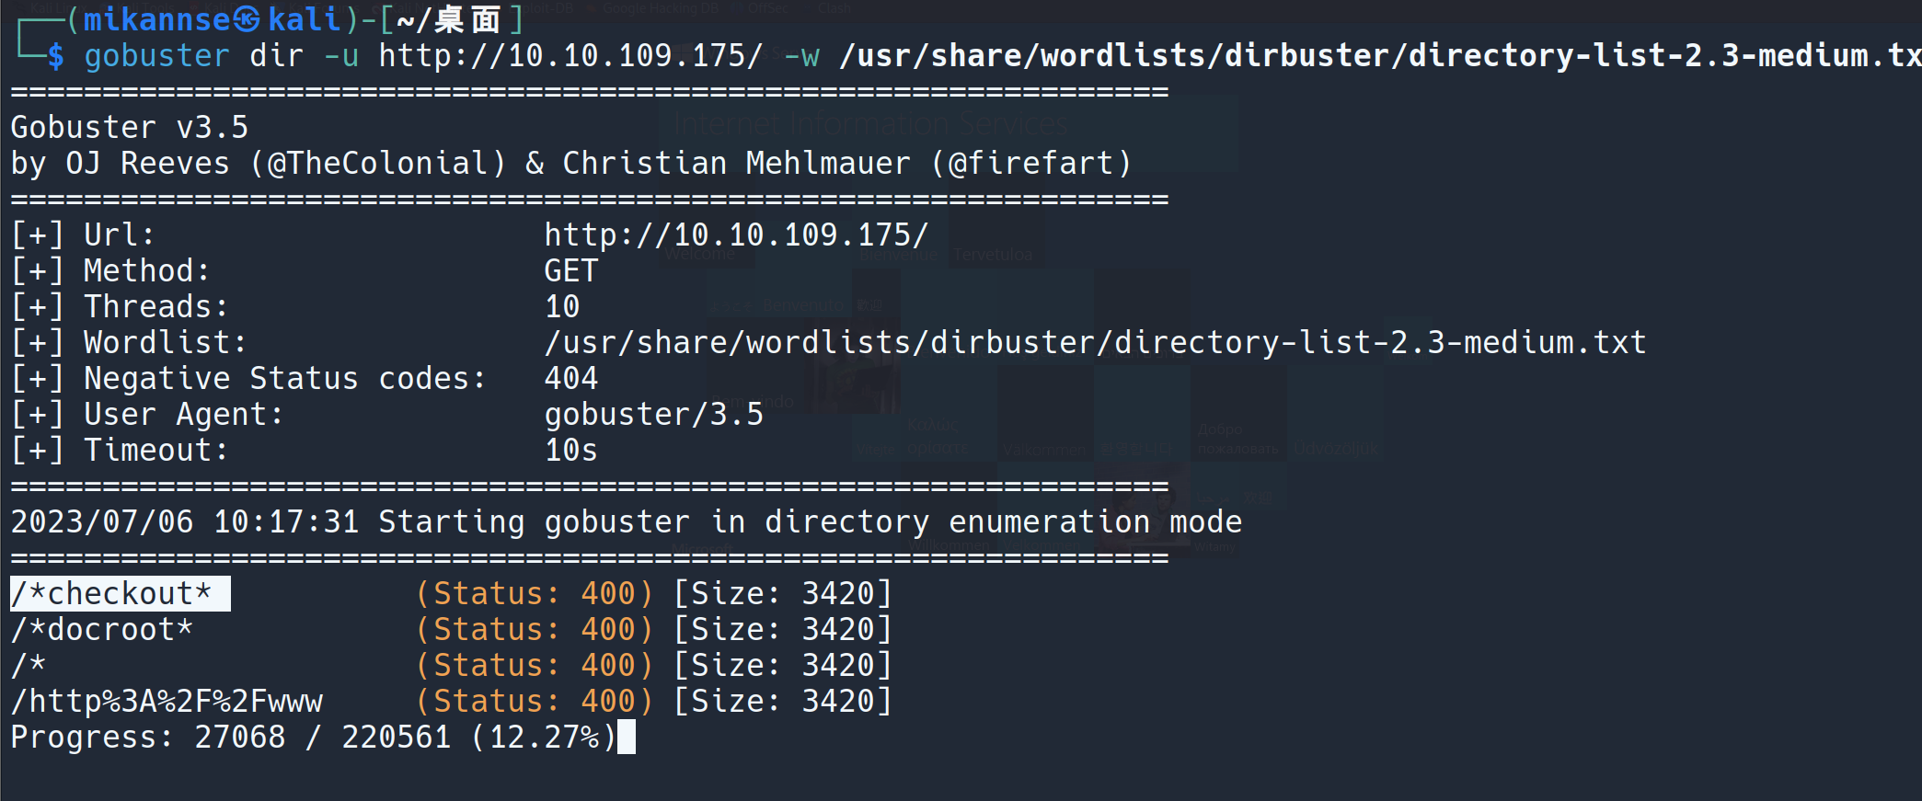Viewport: 1922px width, 801px height.
Task: Click the target URL in the gobuster command
Action: point(570,56)
